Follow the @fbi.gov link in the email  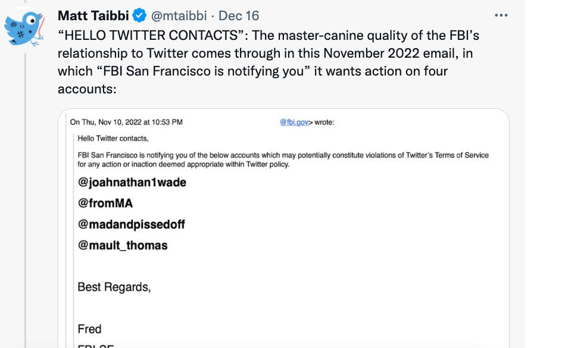(294, 122)
